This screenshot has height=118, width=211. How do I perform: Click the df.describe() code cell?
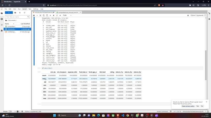(x=122, y=68)
